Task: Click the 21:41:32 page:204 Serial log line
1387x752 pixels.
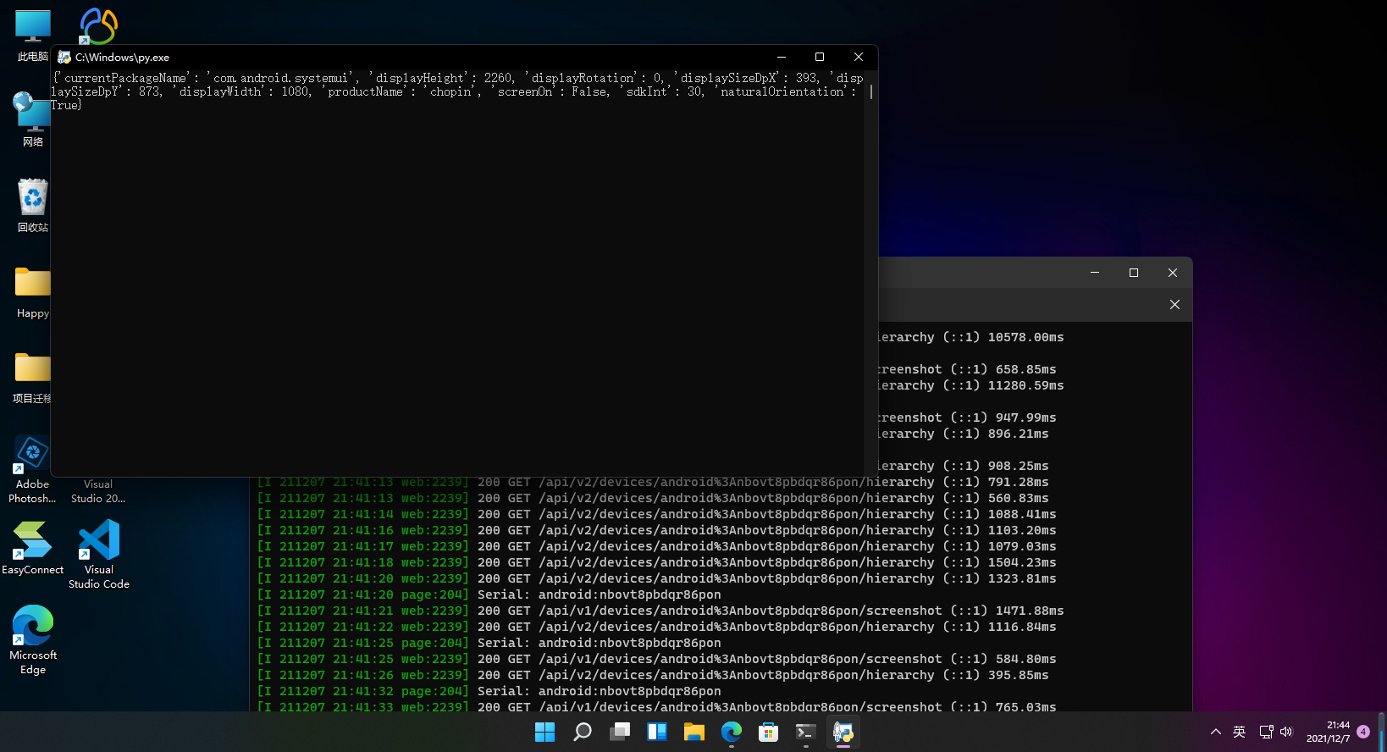Action: tap(489, 691)
